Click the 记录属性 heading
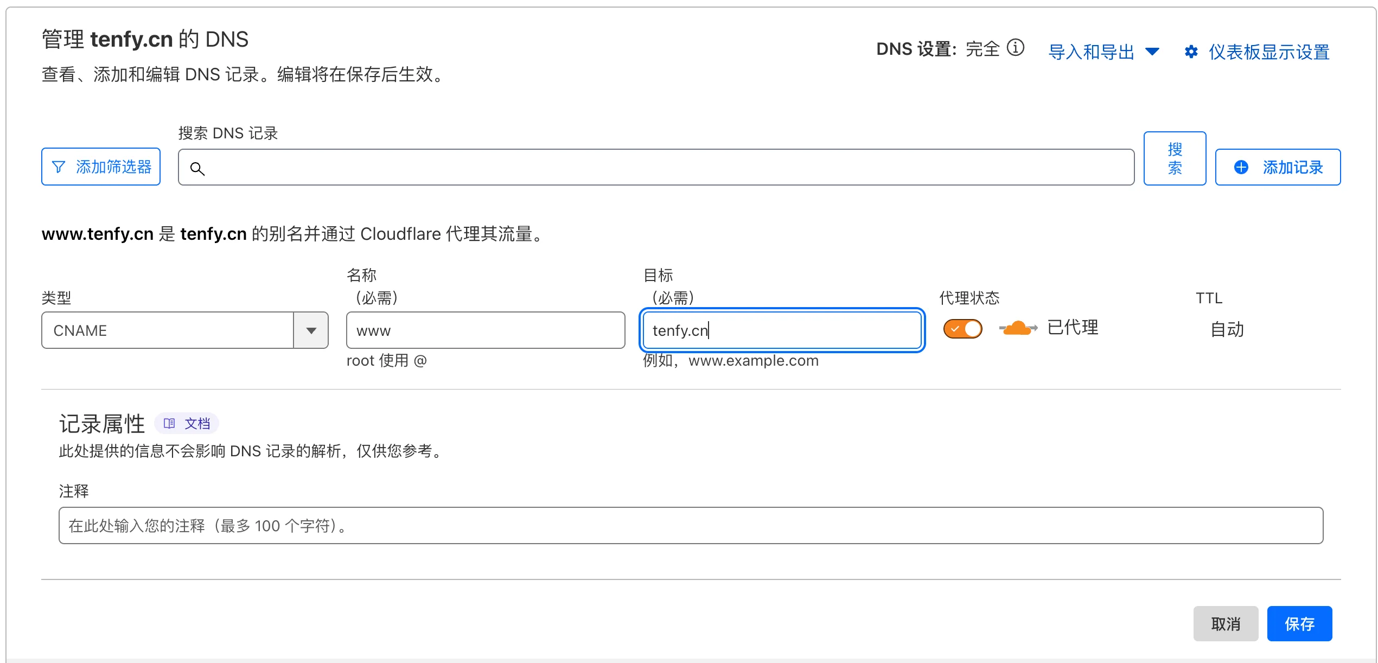The width and height of the screenshot is (1378, 663). coord(102,424)
